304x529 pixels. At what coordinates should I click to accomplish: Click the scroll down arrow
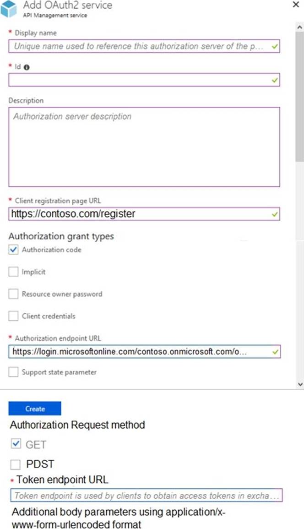(x=300, y=384)
